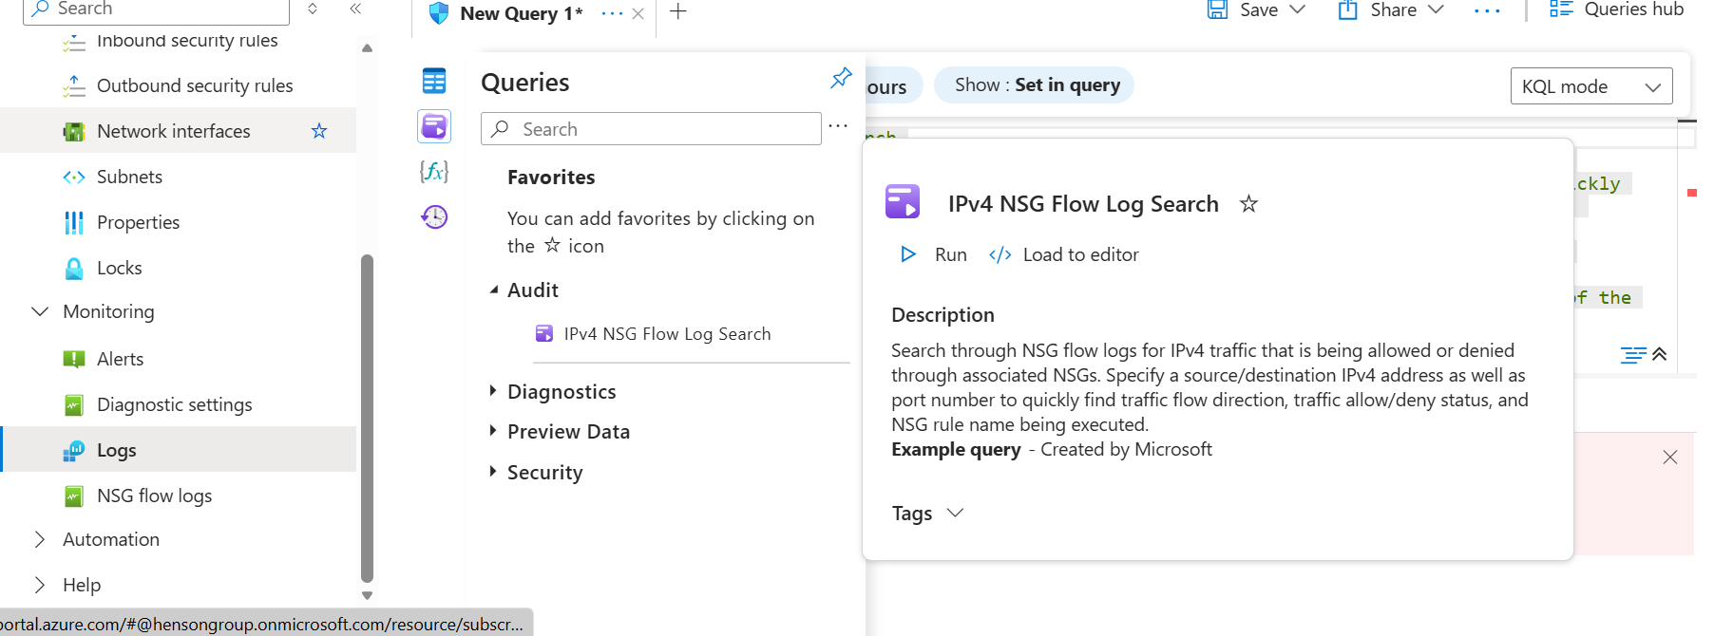The width and height of the screenshot is (1714, 636).
Task: Close the New Query 1 tab
Action: point(638,13)
